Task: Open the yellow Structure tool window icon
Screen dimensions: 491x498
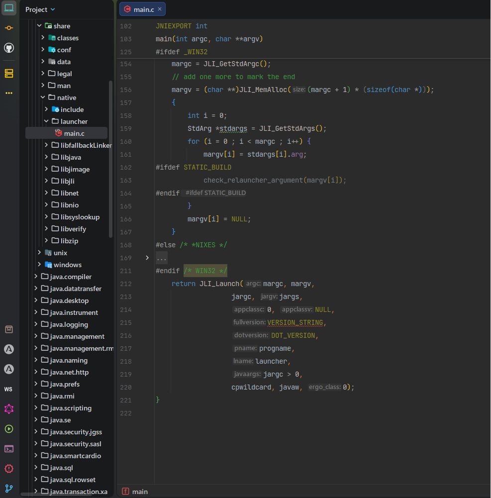Action: click(x=9, y=73)
